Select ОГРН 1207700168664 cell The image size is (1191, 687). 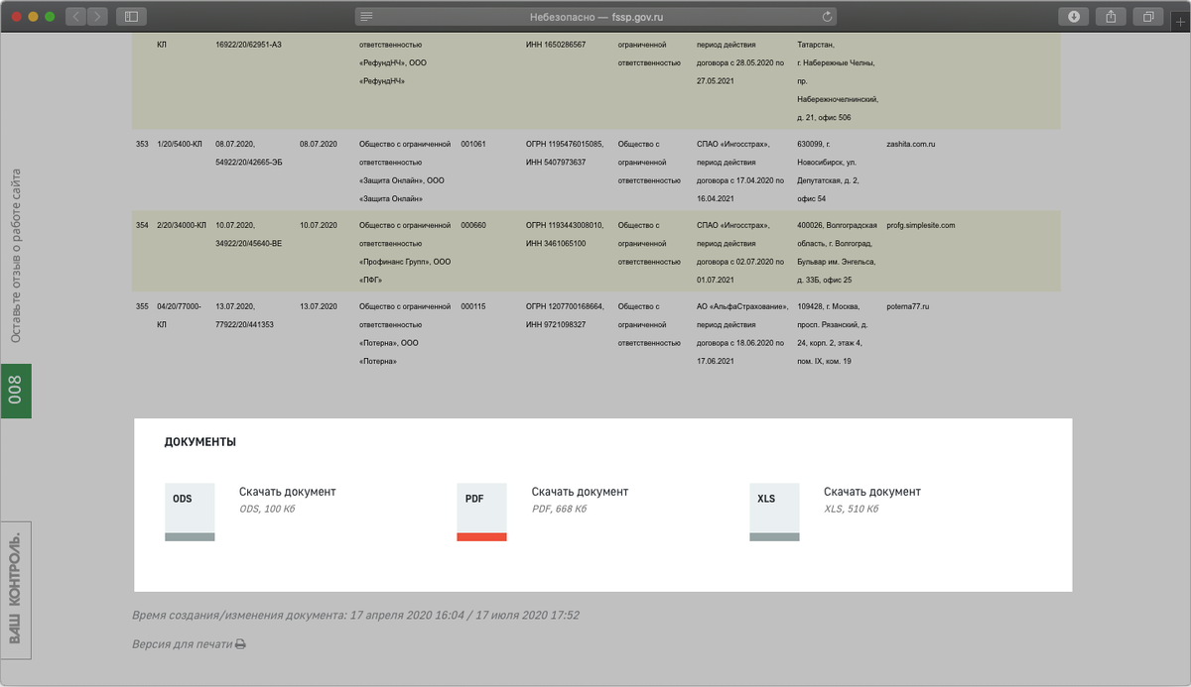coord(565,306)
